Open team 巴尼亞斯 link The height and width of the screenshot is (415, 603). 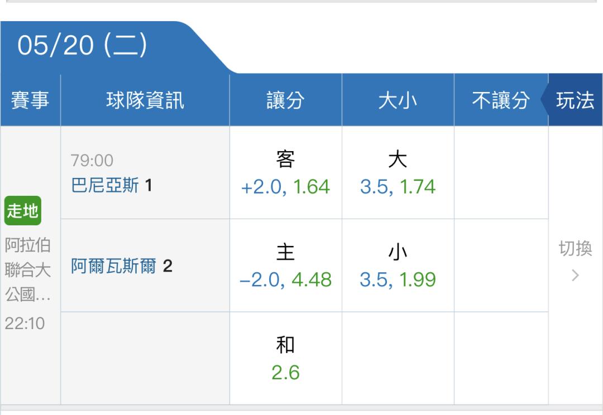click(x=105, y=186)
